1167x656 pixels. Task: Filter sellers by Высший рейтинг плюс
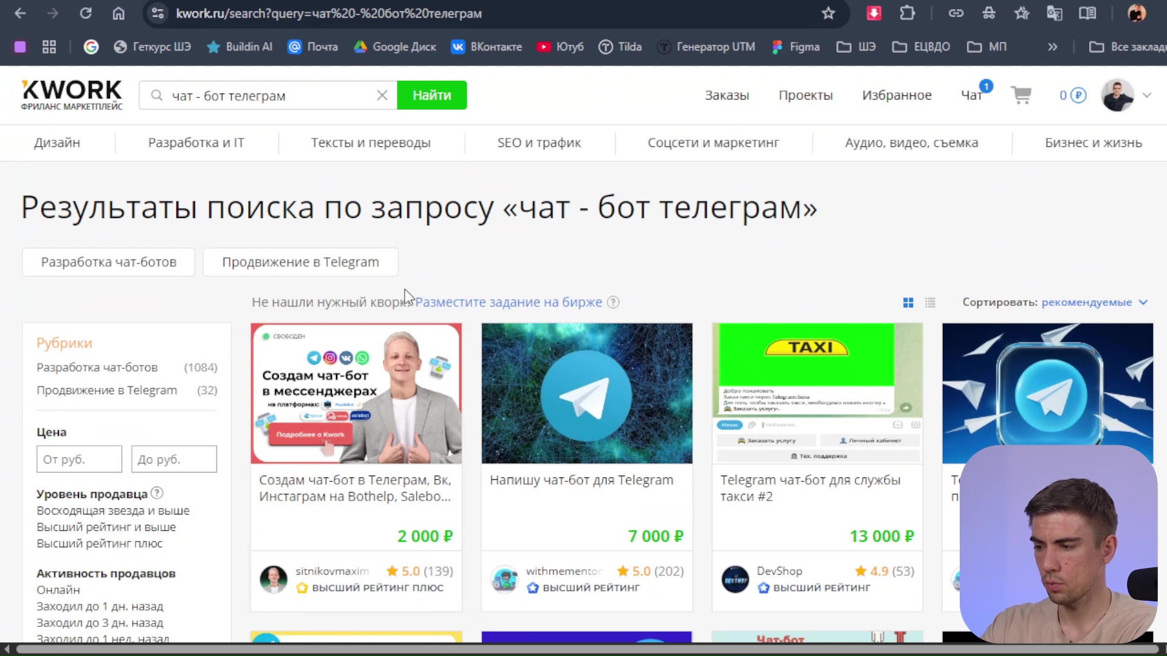click(x=100, y=544)
